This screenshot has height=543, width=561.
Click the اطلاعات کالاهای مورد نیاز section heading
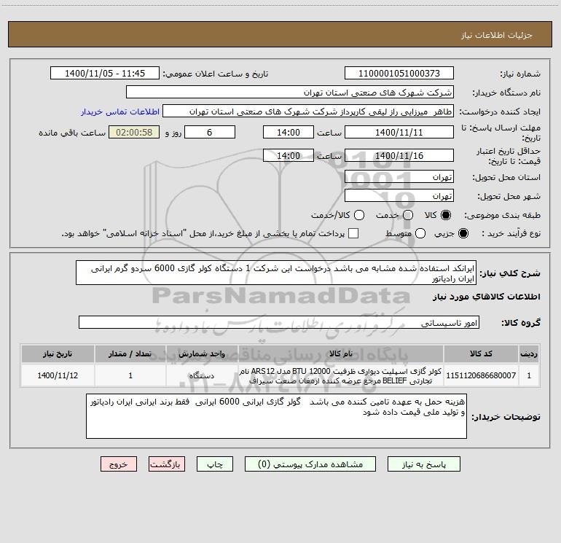point(487,297)
